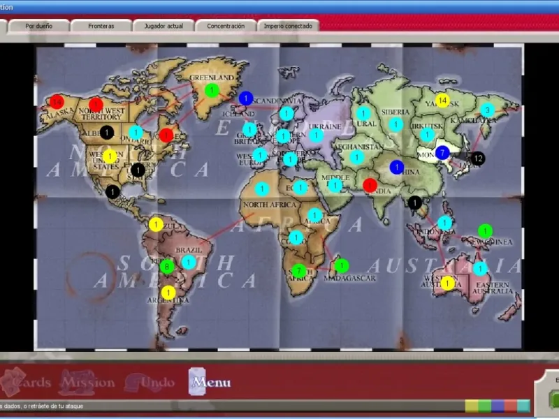Image resolution: width=559 pixels, height=419 pixels.
Task: Select the black 12-army token on Japan
Action: coord(478,159)
